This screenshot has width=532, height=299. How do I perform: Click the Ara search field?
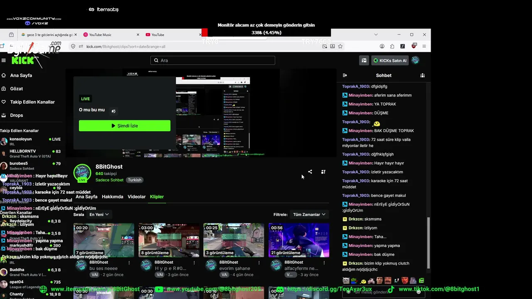pos(213,60)
